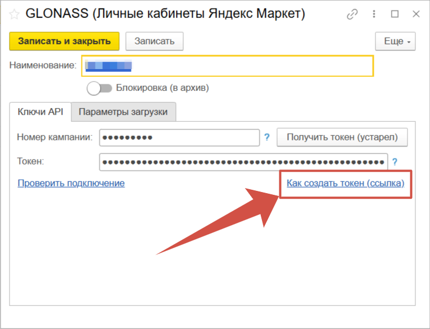
Task: Click the Токен: label text
Action: tap(30, 161)
